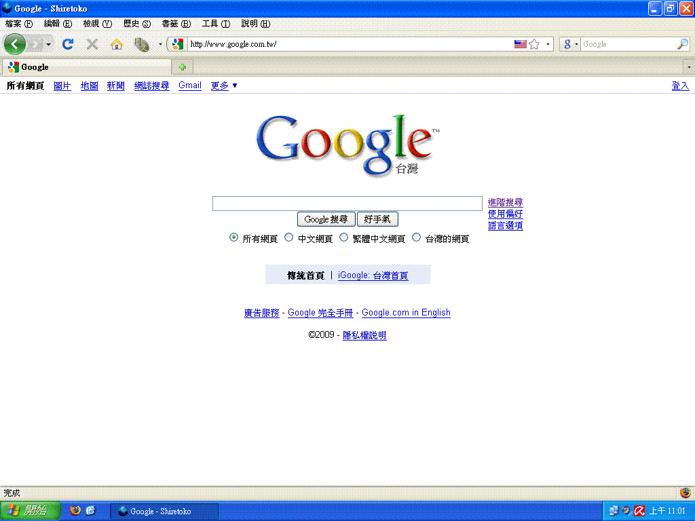
Task: Open the 歷史 (S) menu
Action: (137, 24)
